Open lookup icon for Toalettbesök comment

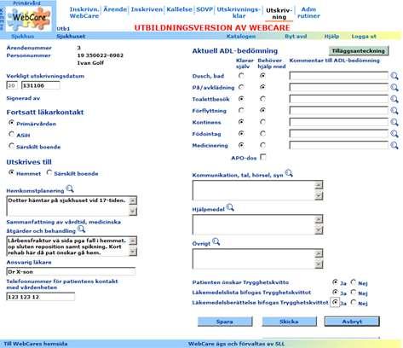[394, 99]
